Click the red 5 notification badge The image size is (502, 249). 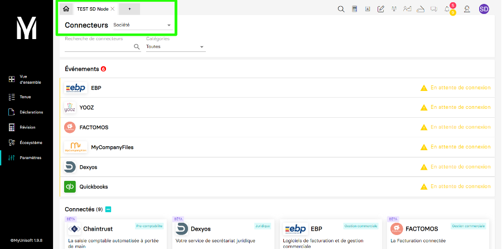pyautogui.click(x=453, y=6)
